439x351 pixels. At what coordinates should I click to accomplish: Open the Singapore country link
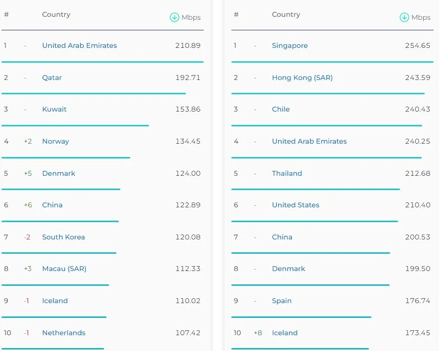coord(290,45)
